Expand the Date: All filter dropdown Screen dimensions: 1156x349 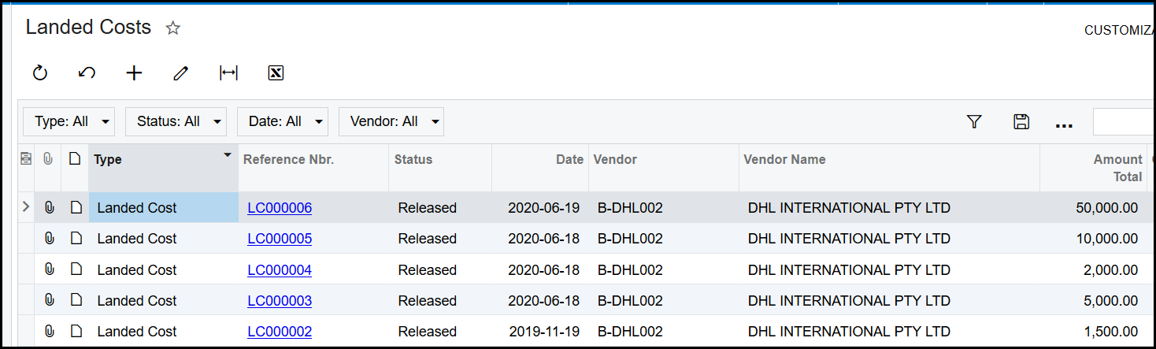283,121
